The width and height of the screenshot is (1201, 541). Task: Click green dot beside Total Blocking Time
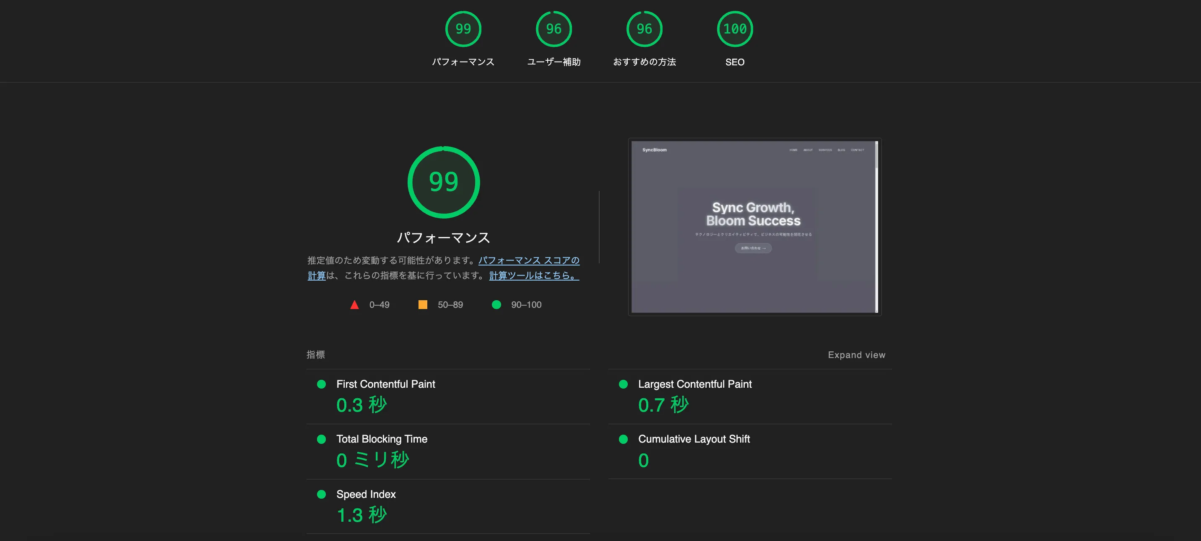click(321, 439)
